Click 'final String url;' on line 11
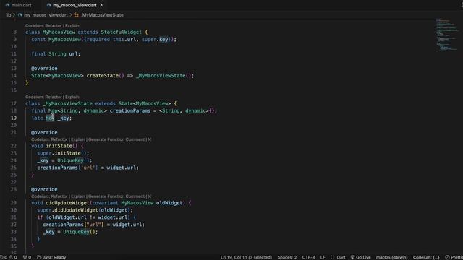 56,54
